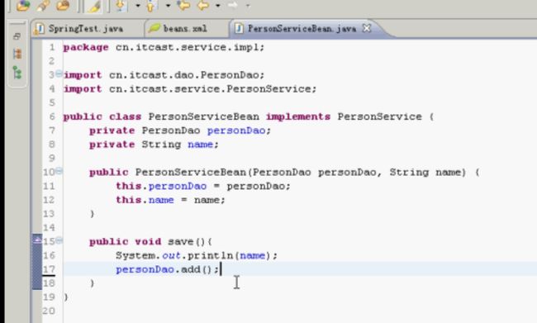The image size is (537, 323).
Task: Select the PersonServiceBean.java tab
Action: 302,28
